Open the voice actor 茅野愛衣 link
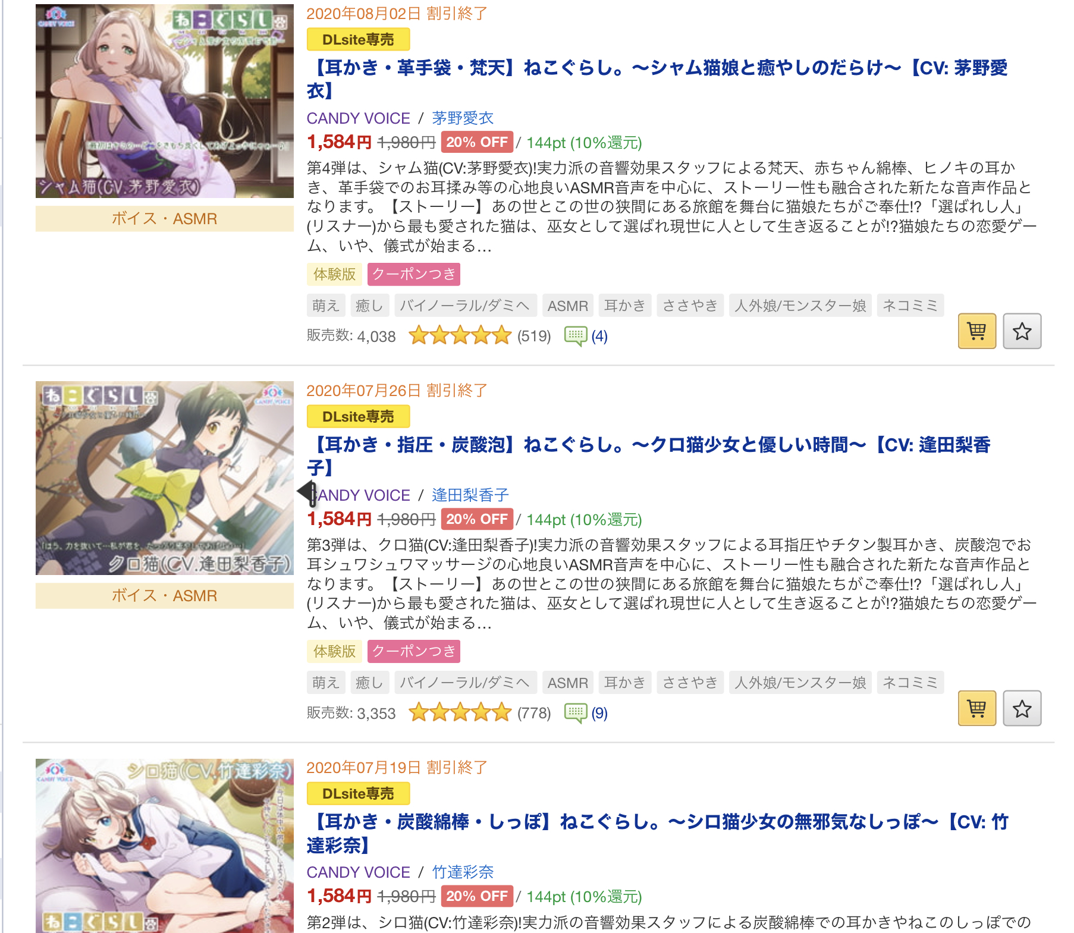 pos(463,118)
